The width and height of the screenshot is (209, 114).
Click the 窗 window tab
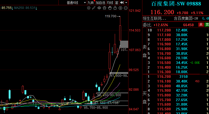point(117,3)
